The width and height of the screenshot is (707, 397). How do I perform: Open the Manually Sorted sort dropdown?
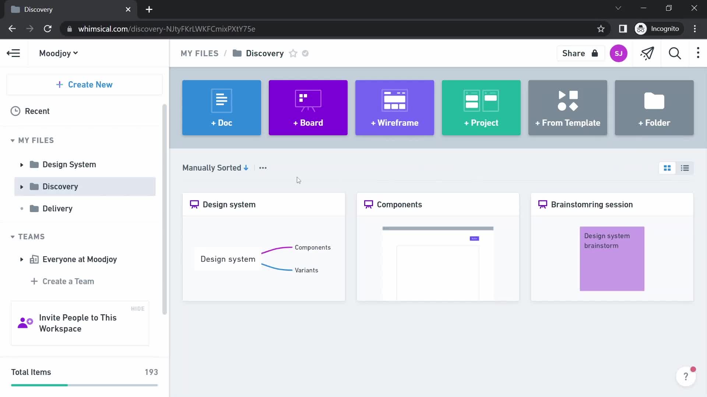click(215, 168)
